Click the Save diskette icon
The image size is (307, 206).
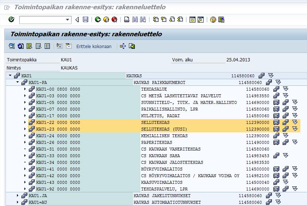coord(86,19)
